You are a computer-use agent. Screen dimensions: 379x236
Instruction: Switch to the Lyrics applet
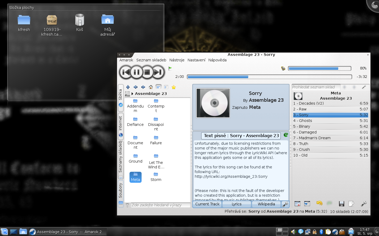237,204
